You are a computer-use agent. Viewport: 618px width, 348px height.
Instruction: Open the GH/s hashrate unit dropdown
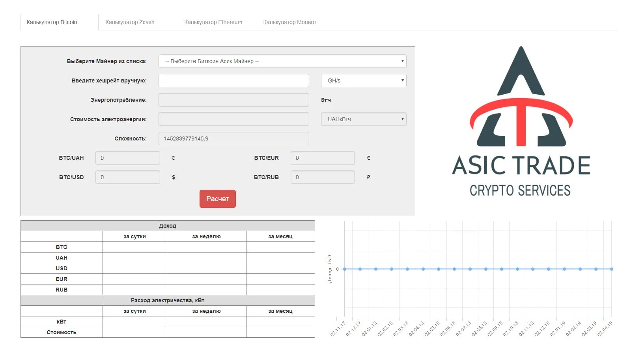click(x=364, y=80)
